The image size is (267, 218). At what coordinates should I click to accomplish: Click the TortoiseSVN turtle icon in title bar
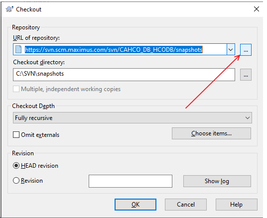(x=9, y=9)
